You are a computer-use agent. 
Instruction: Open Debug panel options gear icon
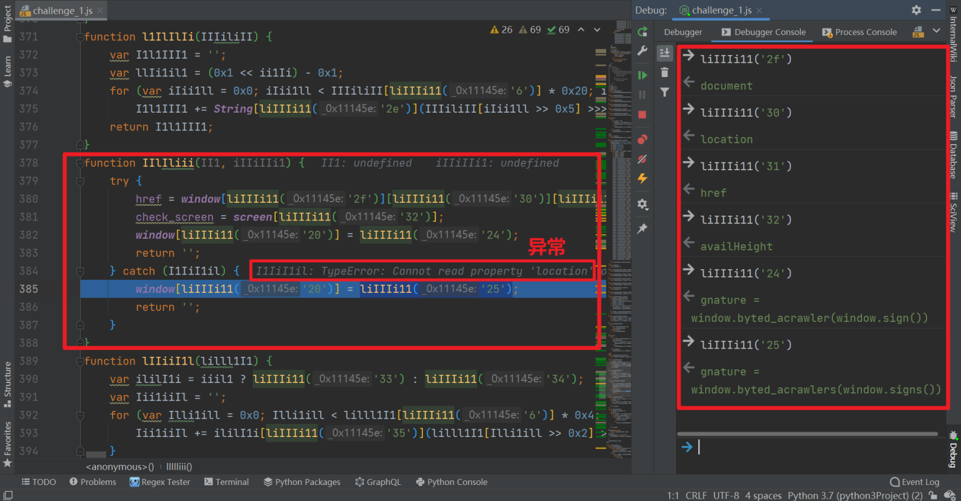917,10
